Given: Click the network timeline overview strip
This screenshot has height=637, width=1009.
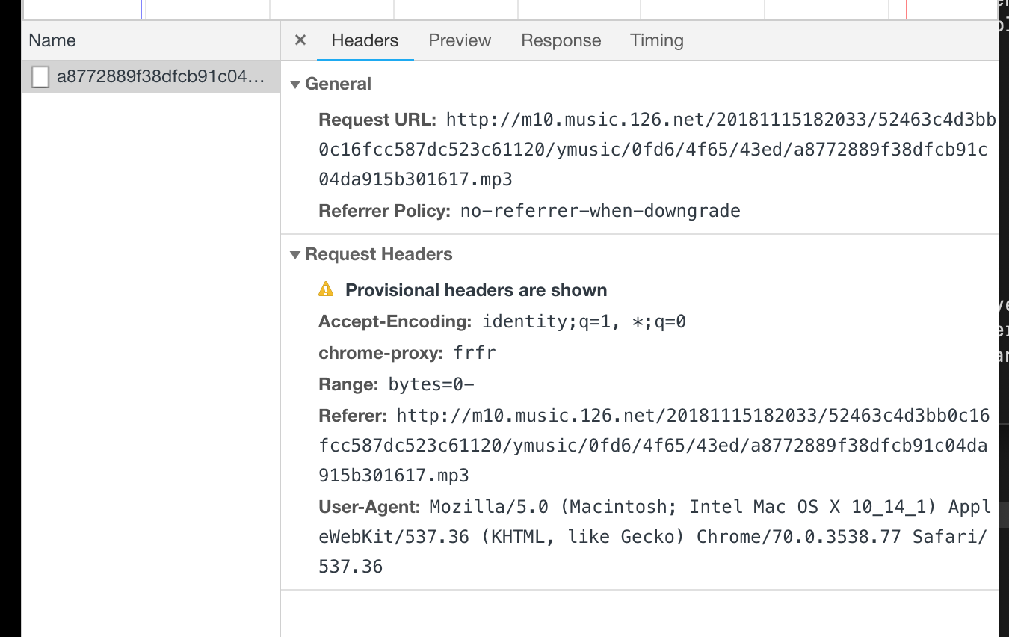Looking at the screenshot, I should 448,10.
